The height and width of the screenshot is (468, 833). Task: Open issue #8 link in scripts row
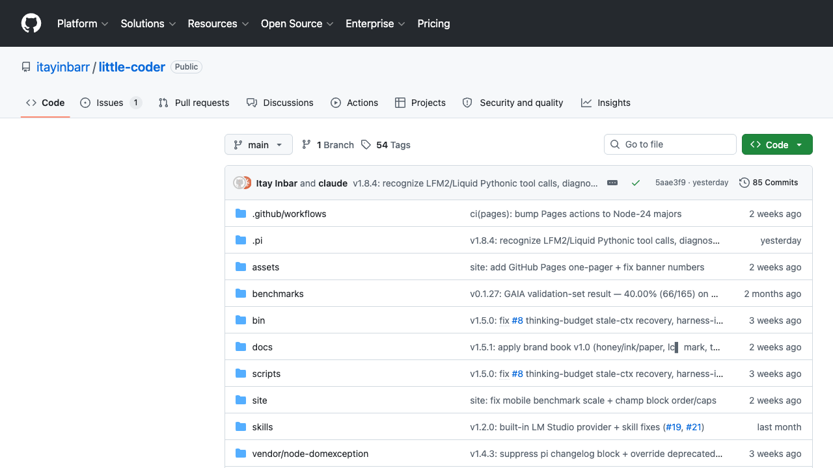point(517,374)
